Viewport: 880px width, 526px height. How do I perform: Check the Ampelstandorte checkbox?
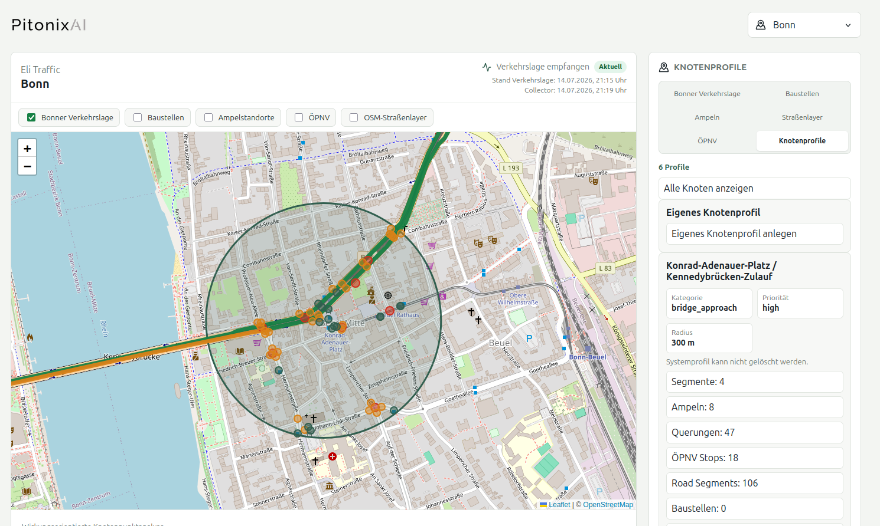(208, 117)
